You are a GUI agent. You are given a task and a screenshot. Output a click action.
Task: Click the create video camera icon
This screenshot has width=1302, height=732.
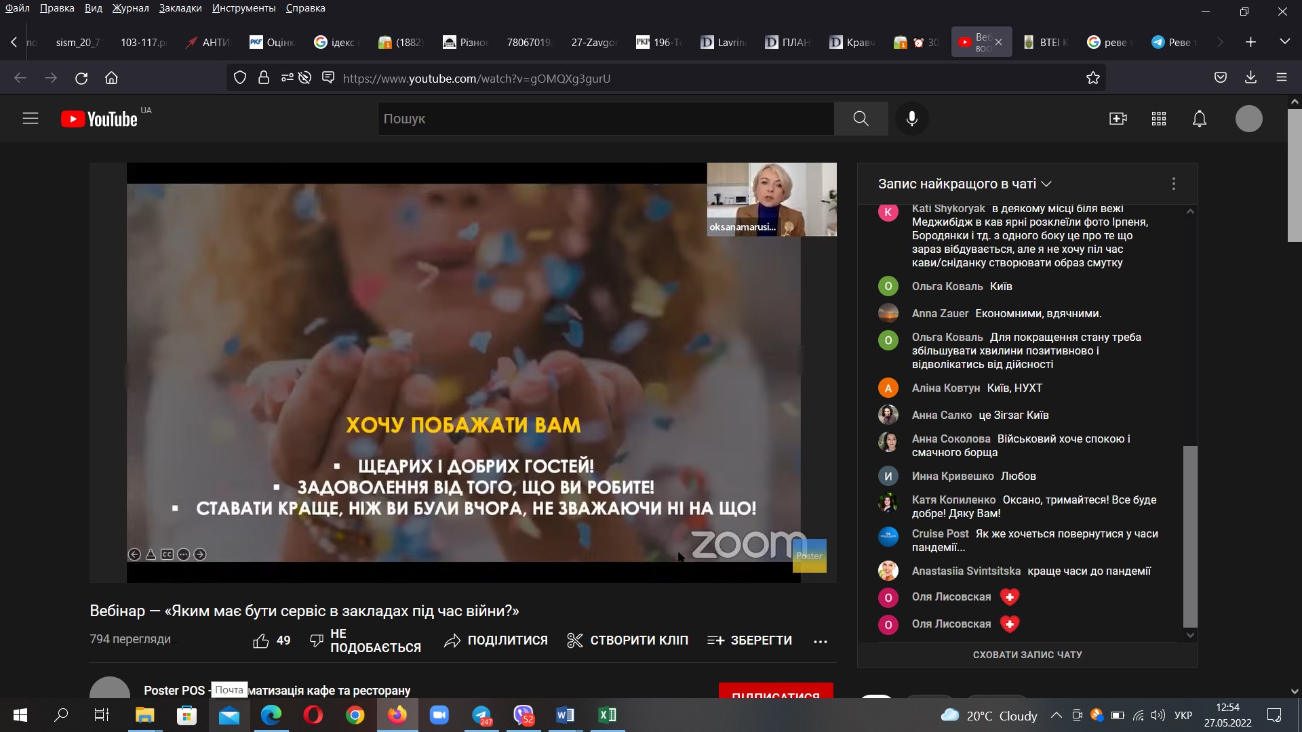tap(1118, 119)
